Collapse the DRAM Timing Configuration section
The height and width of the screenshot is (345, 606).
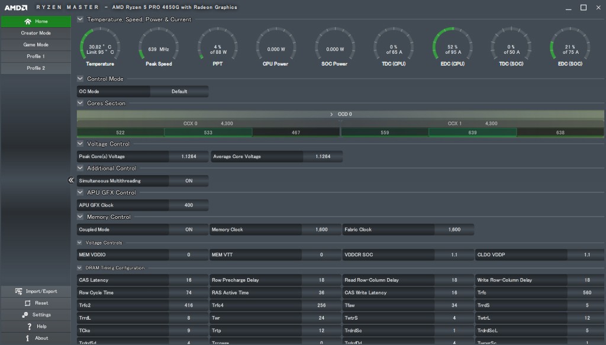click(80, 268)
